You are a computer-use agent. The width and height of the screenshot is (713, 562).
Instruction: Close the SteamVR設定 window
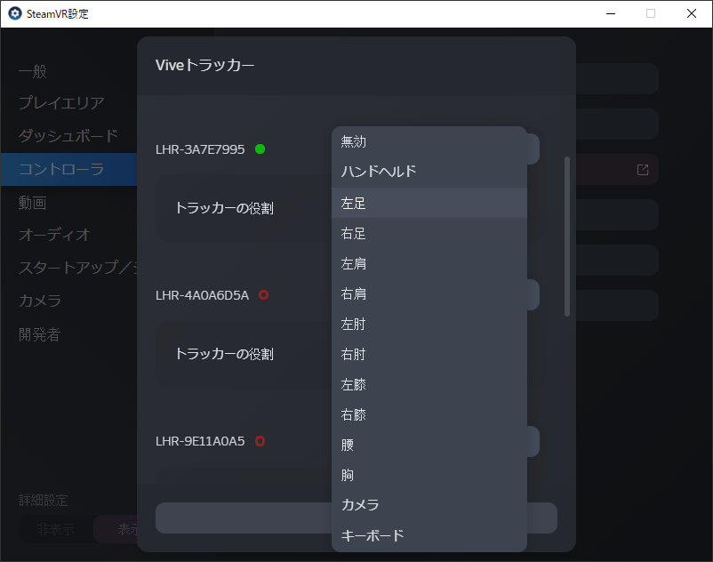692,13
